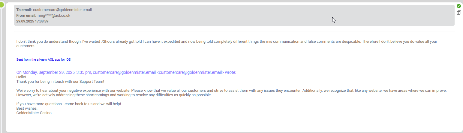Click the green checkmark status icon

click(x=459, y=6)
